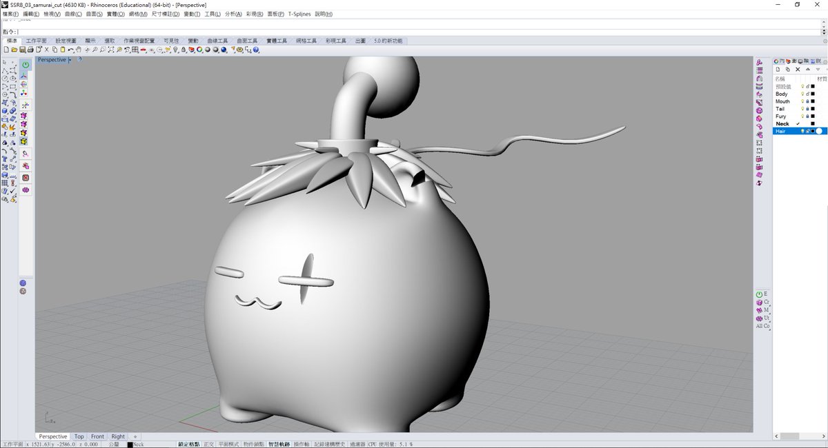Image resolution: width=828 pixels, height=448 pixels.
Task: Select the Explode tool icon
Action: [13, 128]
